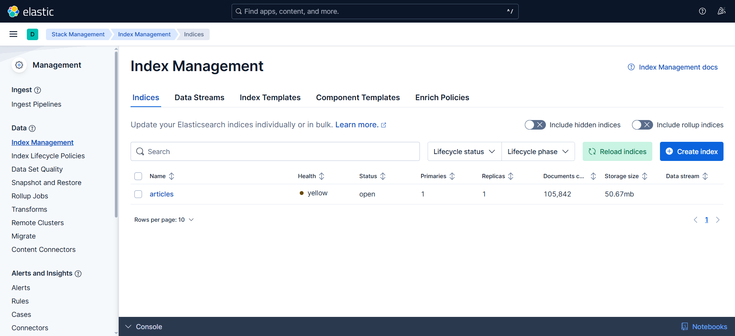Click the sidebar vertical scrollbar
The image size is (735, 336).
[x=116, y=134]
